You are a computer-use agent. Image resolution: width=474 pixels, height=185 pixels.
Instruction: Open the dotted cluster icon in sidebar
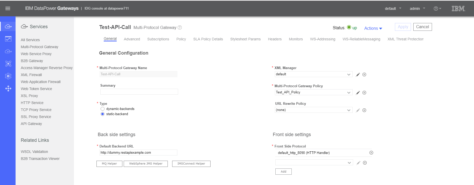click(x=8, y=88)
